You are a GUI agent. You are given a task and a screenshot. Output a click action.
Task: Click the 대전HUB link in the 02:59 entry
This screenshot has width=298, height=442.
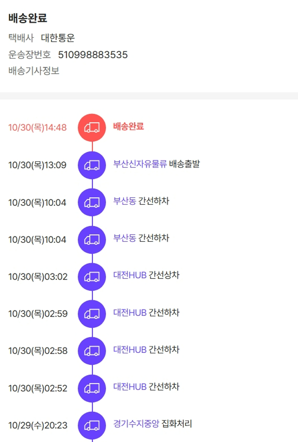[x=130, y=313]
